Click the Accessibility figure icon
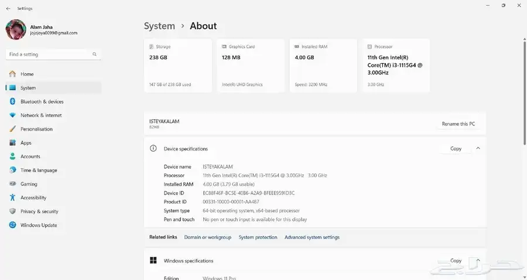The height and width of the screenshot is (280, 527). pos(12,197)
